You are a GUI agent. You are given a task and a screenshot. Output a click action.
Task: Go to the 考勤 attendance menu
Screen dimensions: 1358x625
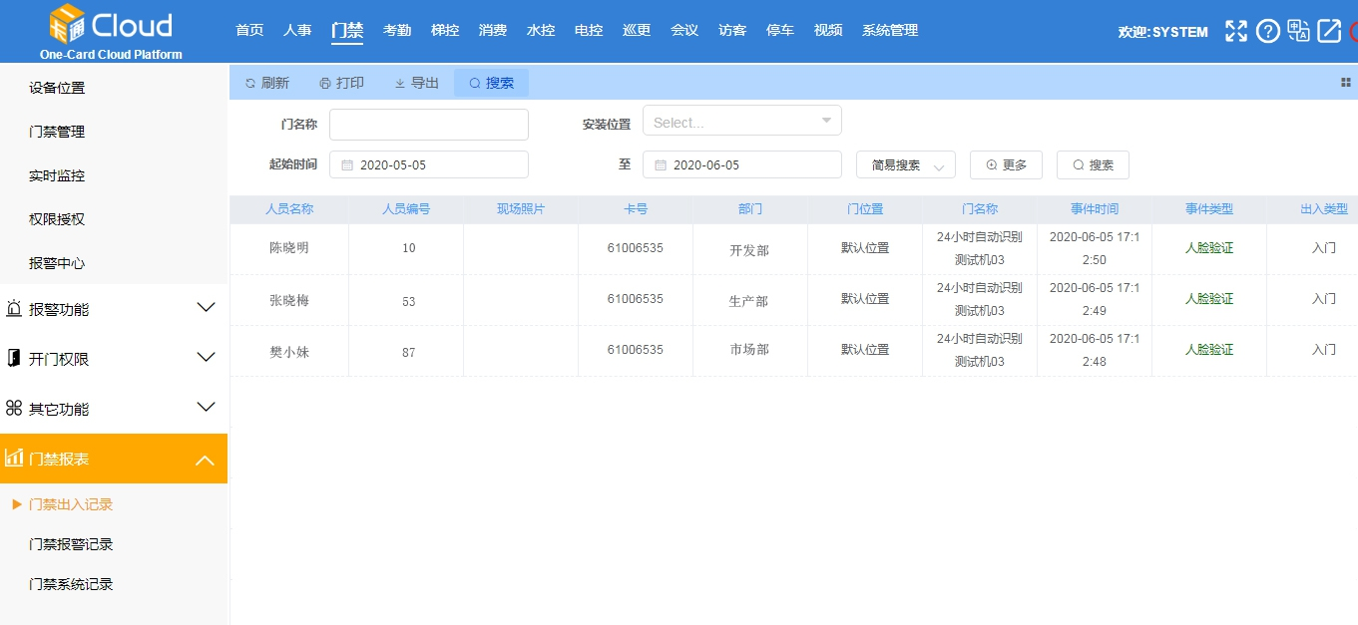(397, 31)
